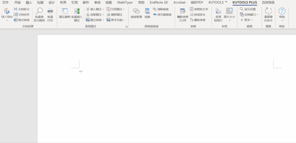Screen dimensions: 296x143
Task: Open the 高级题注 group dialog launcher
Action: [x=127, y=27]
